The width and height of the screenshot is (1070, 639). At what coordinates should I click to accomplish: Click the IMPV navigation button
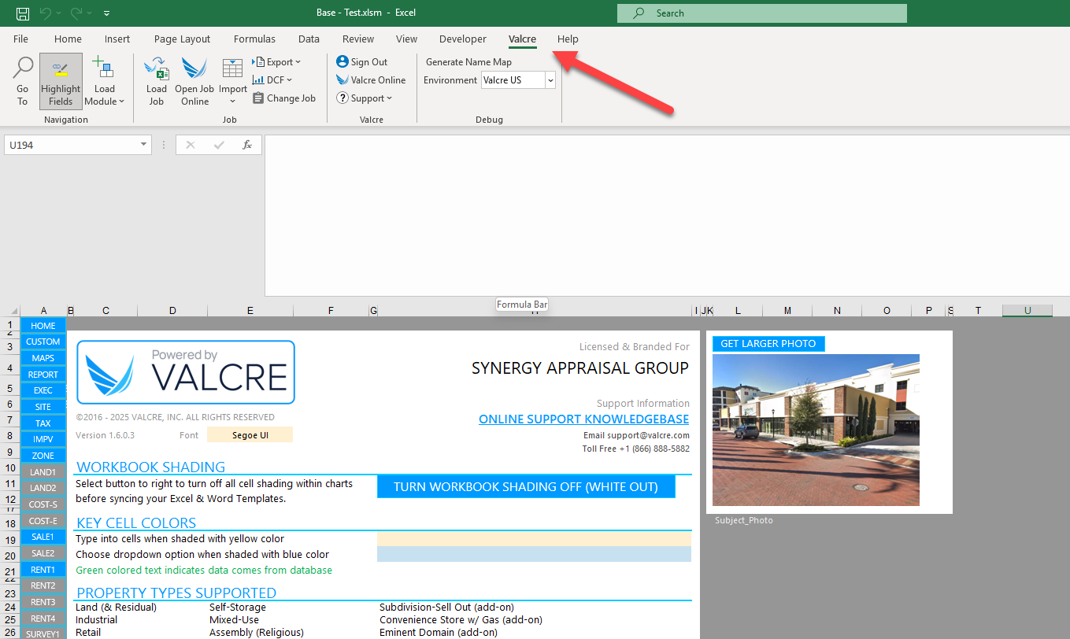[43, 439]
